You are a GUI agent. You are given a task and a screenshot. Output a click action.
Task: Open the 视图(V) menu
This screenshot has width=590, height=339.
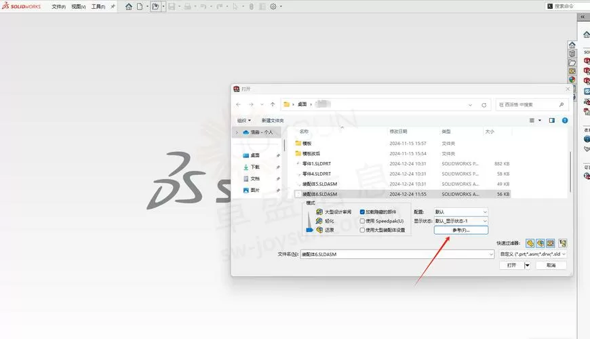click(79, 7)
